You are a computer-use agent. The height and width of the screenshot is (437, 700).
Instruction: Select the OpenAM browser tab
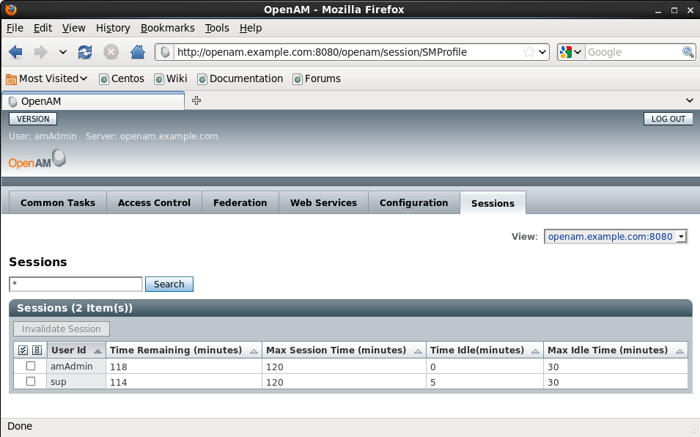(93, 101)
